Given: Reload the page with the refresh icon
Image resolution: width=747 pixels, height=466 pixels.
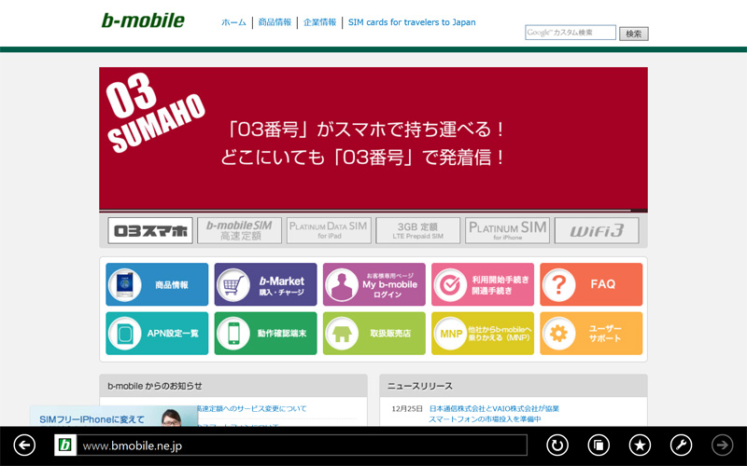Looking at the screenshot, I should point(557,445).
